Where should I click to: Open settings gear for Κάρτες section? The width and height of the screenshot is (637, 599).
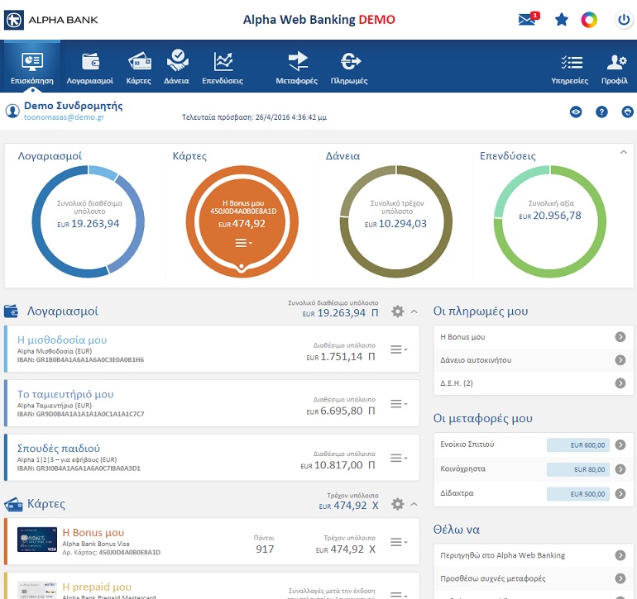click(397, 504)
